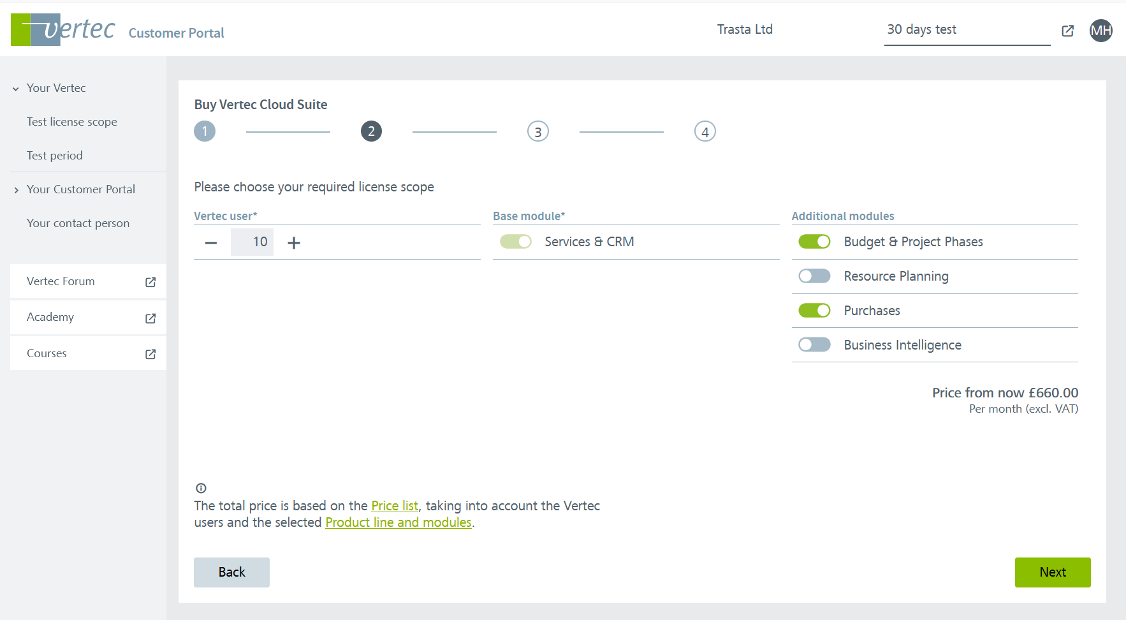Decrease Vertec user count with minus
Viewport: 1126px width, 620px height.
(211, 242)
